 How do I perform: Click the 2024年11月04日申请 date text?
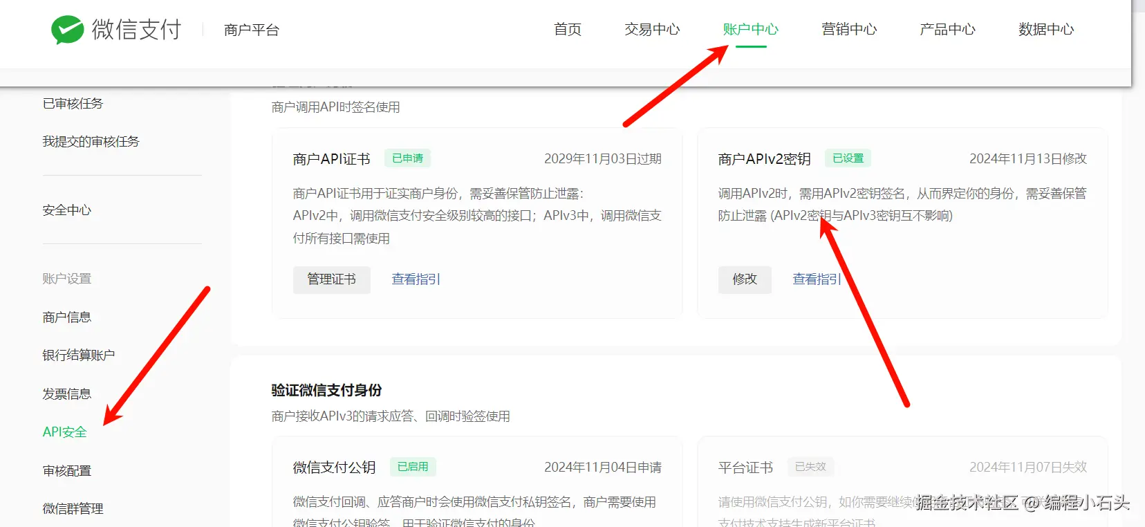point(603,468)
